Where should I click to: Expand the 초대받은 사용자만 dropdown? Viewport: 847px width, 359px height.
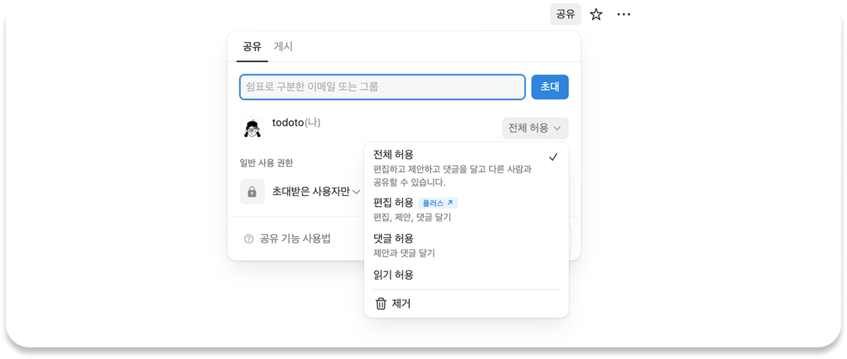click(x=316, y=191)
